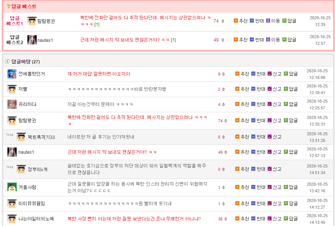The width and height of the screenshot is (335, 226).
Task: Click 추천 icon on 탐탐펭귄's best reply
Action: (236, 21)
